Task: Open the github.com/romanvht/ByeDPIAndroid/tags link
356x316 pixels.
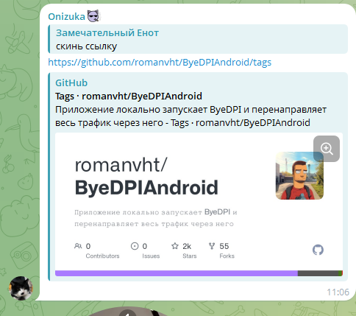Action: [160, 63]
